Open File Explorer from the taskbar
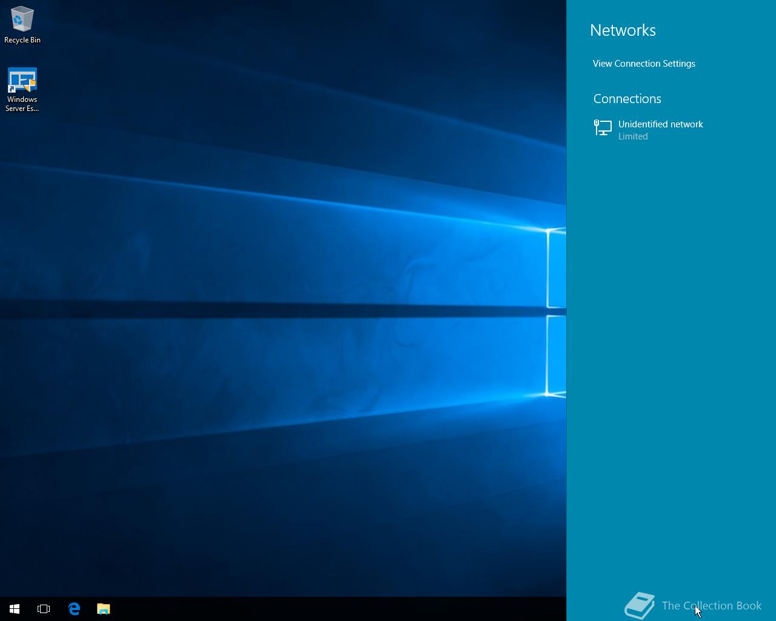 [104, 609]
